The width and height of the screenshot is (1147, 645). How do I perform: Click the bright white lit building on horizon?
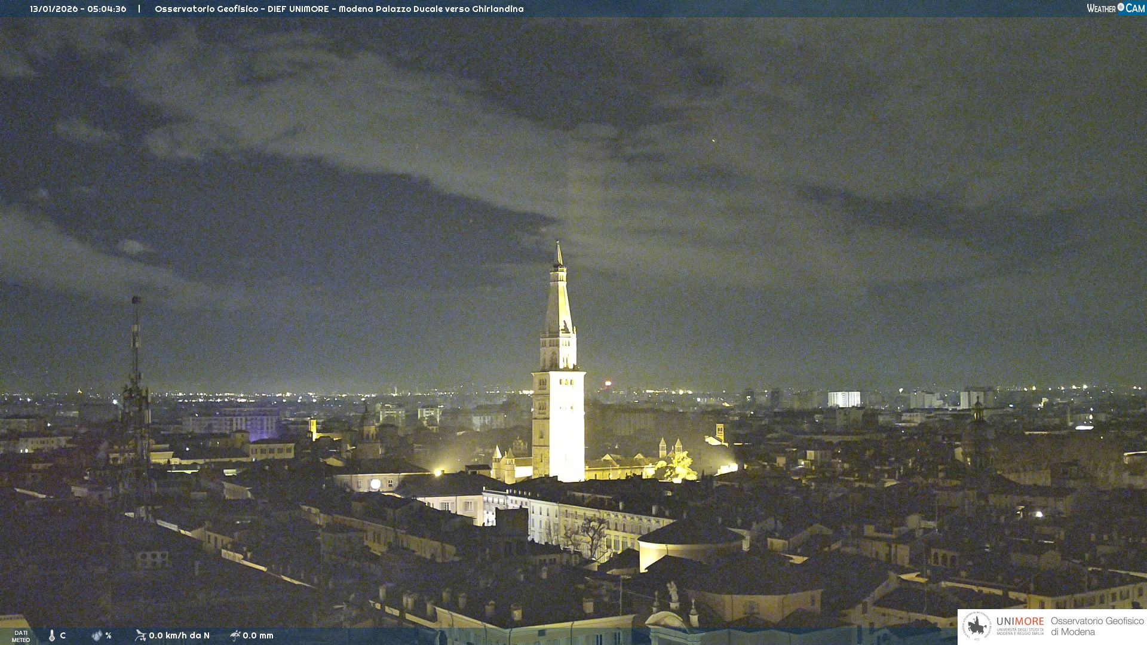pos(844,399)
